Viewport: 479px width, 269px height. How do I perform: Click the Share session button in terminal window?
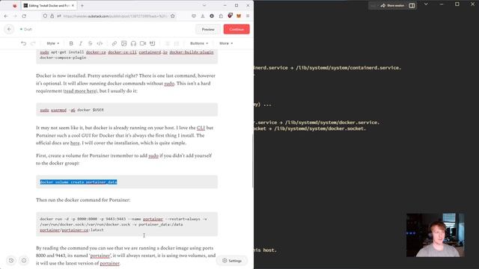pyautogui.click(x=392, y=5)
